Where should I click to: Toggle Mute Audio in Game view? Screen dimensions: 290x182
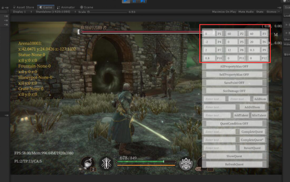click(x=246, y=11)
